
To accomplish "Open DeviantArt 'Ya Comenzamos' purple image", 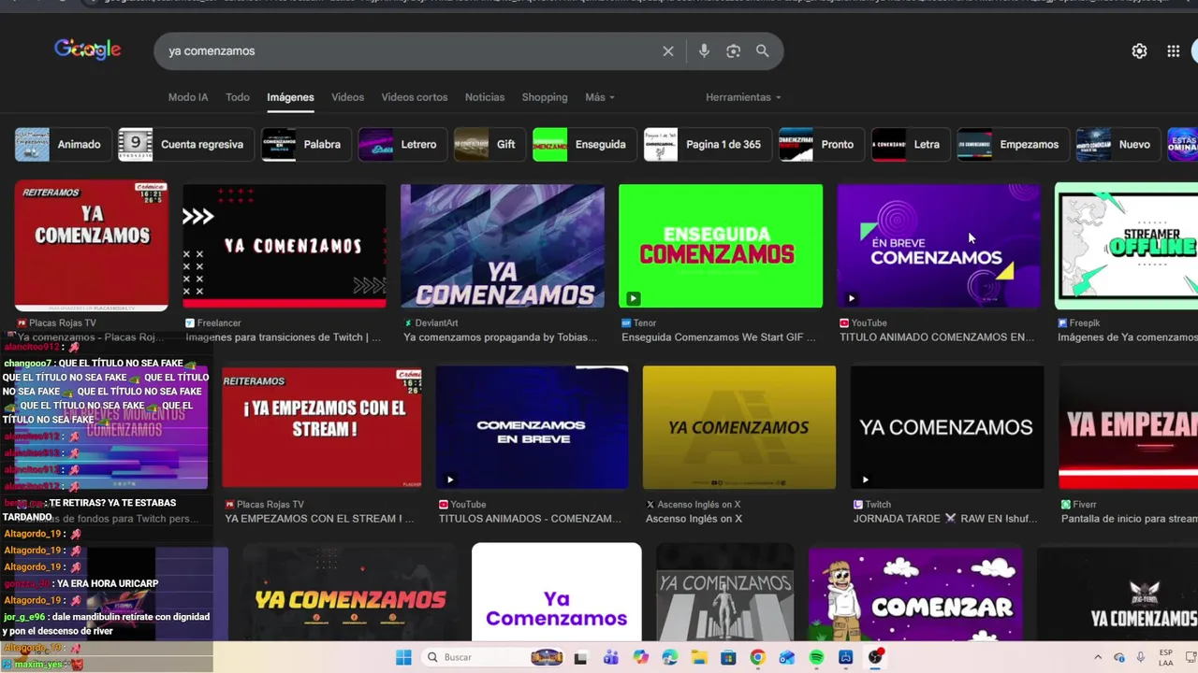I will point(503,246).
